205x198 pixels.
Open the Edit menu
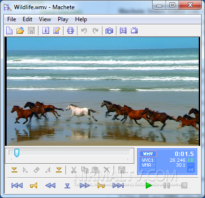point(27,19)
